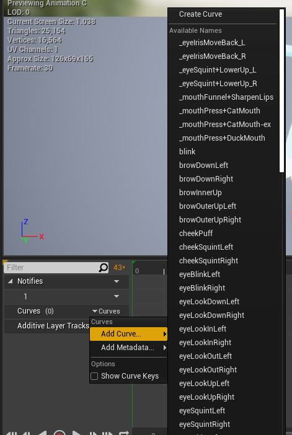Click the Current Screen Size: 1.038 text
The width and height of the screenshot is (292, 435).
click(51, 22)
